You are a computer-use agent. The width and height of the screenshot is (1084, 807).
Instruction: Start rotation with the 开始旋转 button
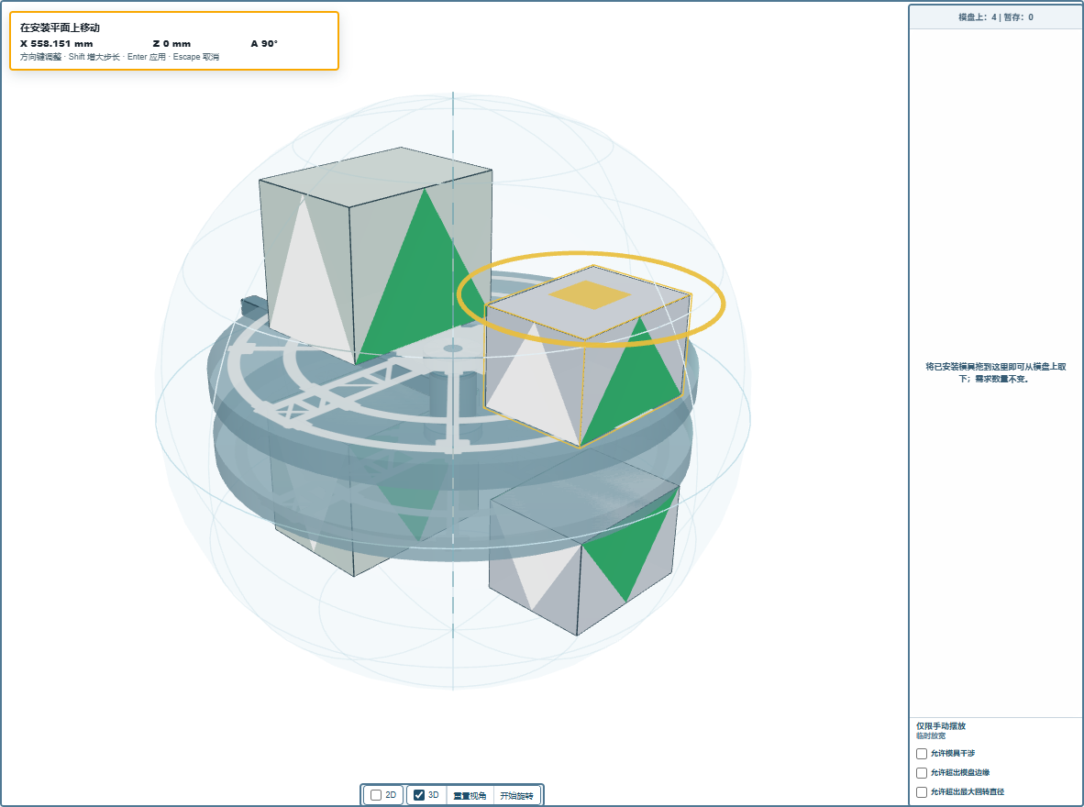coord(516,795)
